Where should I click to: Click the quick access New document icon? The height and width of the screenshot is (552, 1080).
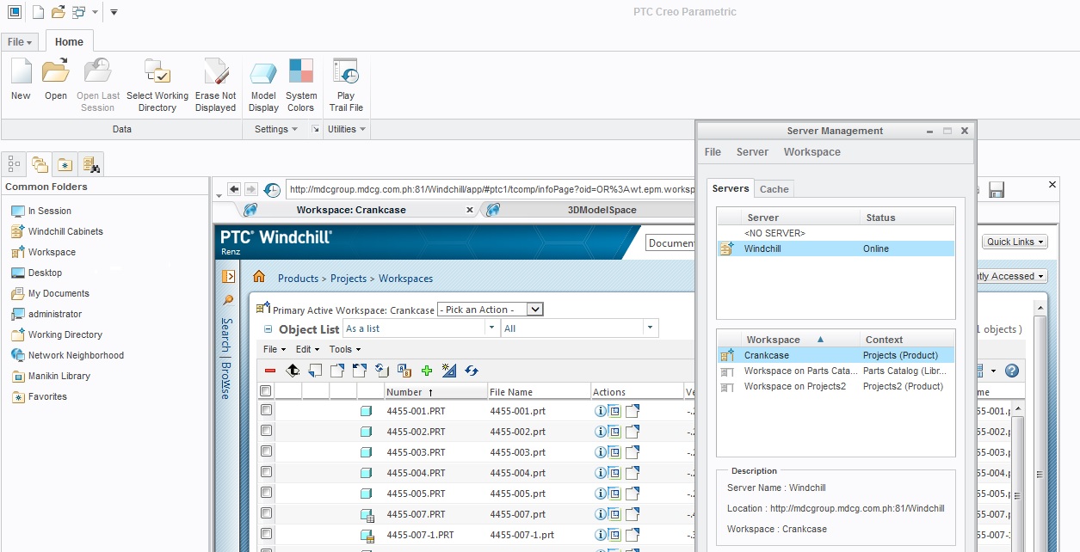38,12
